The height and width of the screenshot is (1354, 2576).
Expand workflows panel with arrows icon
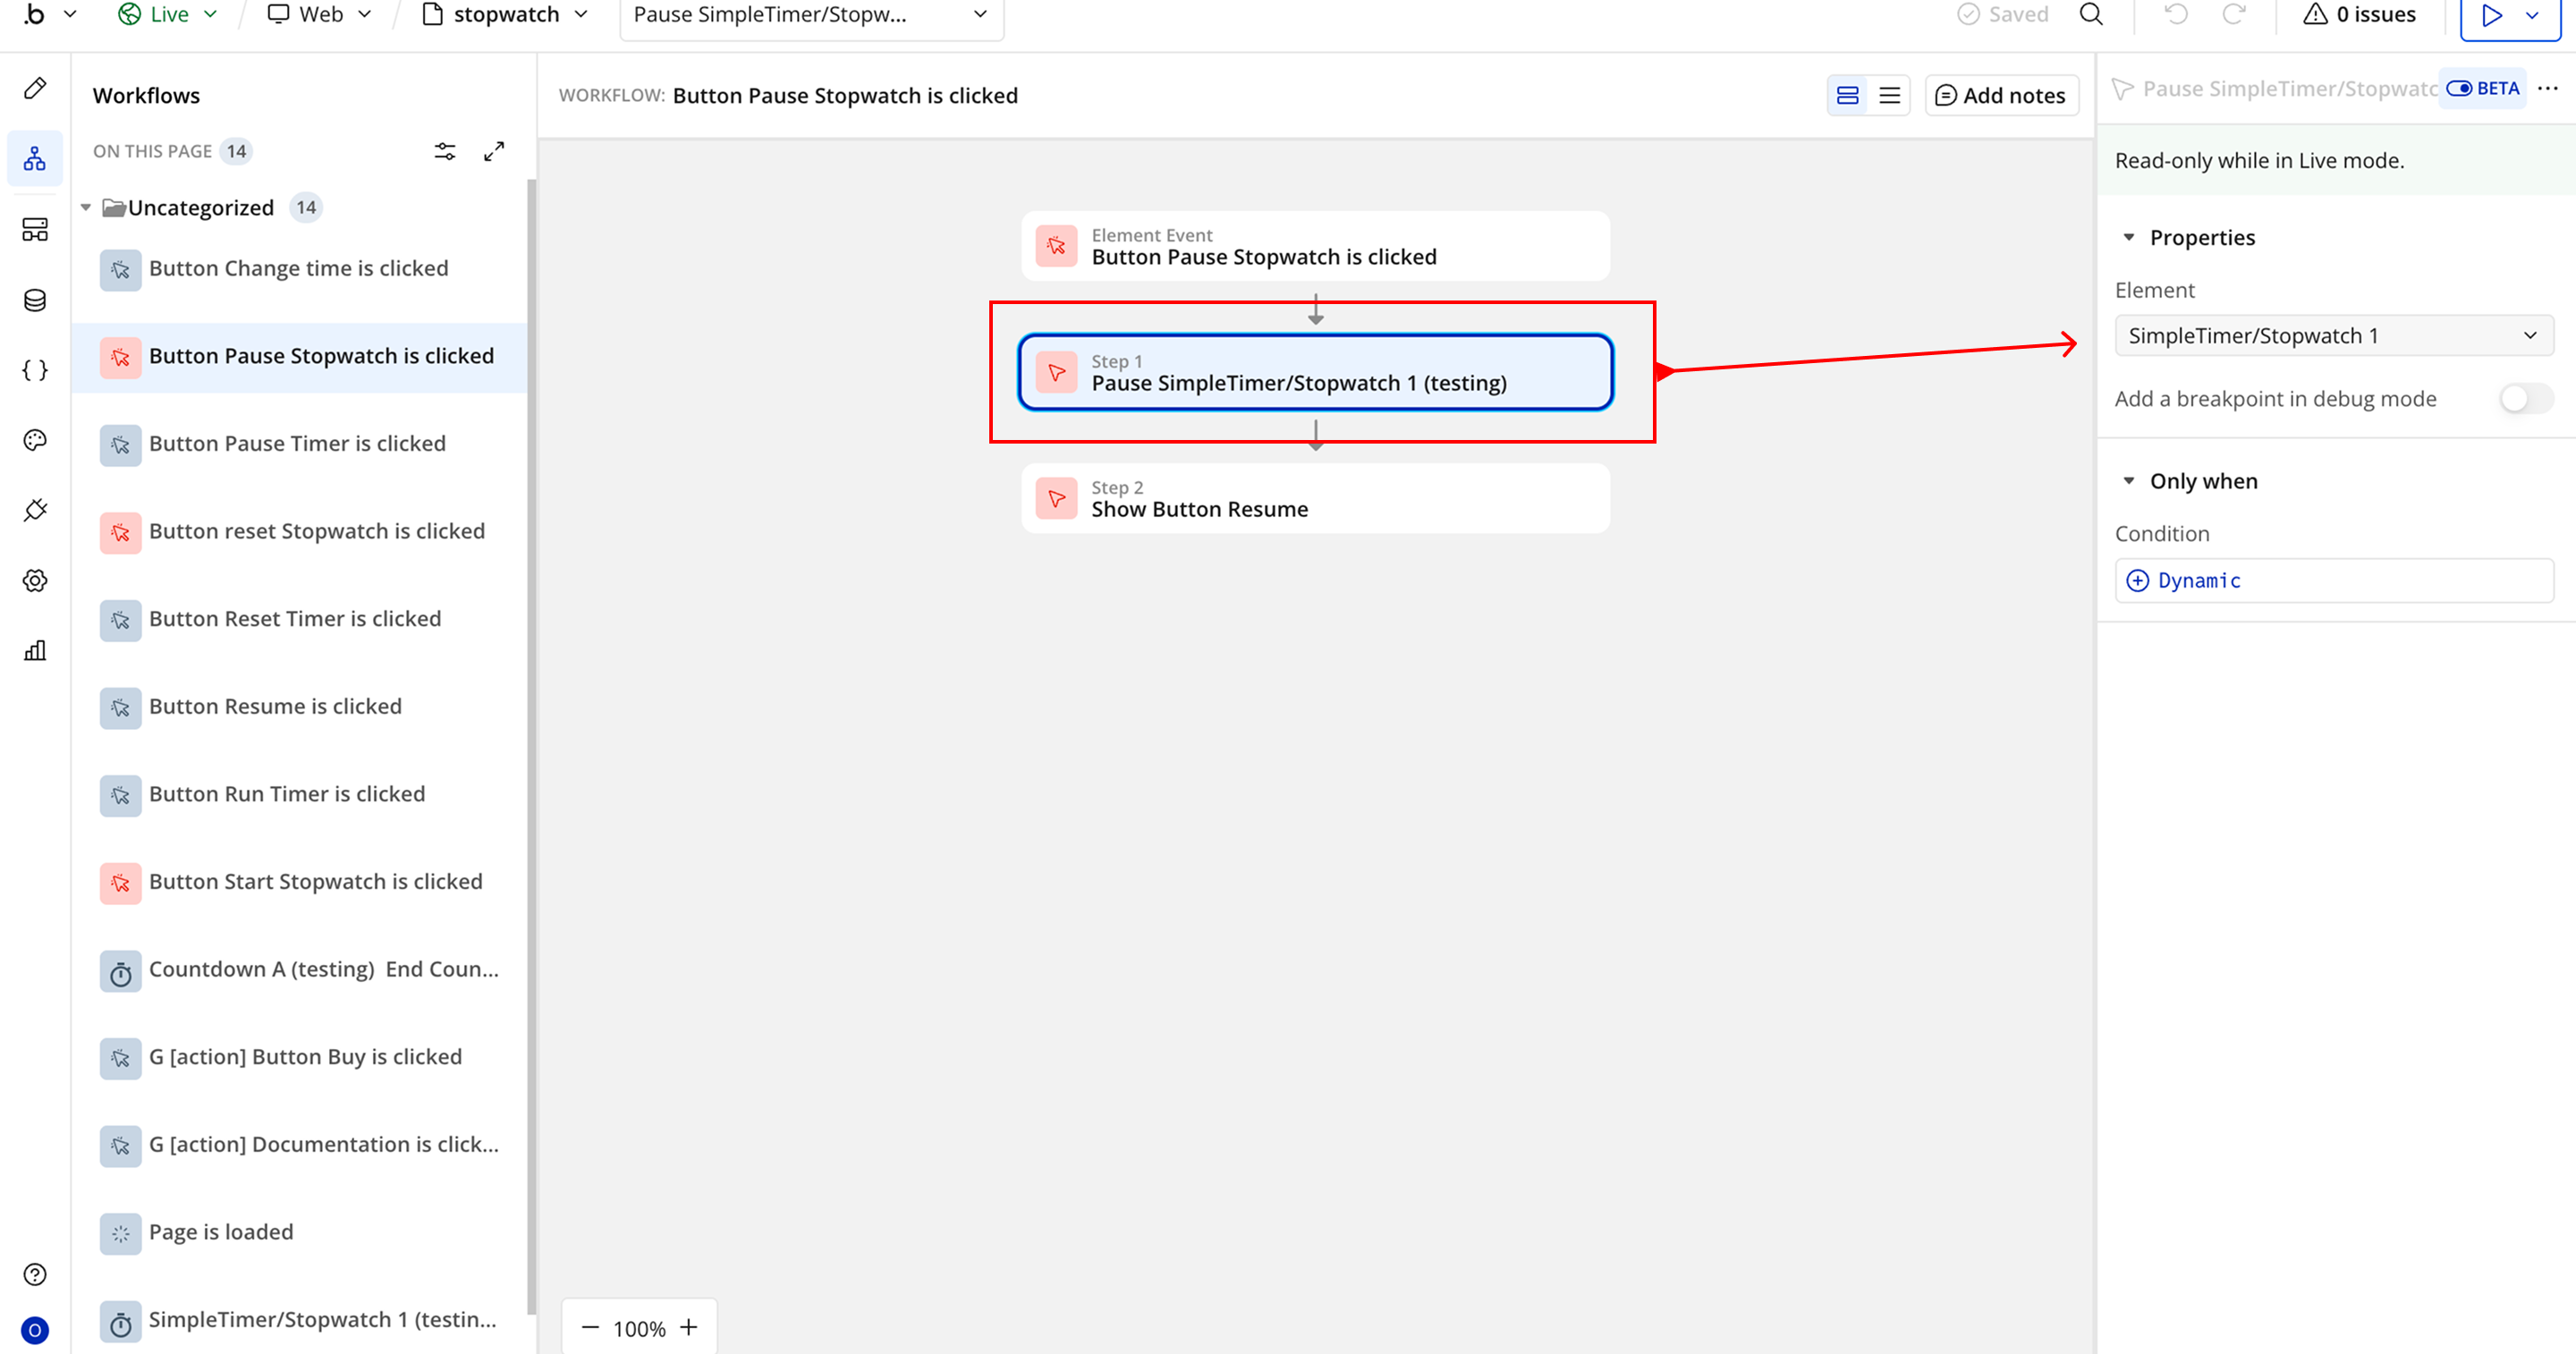coord(494,151)
